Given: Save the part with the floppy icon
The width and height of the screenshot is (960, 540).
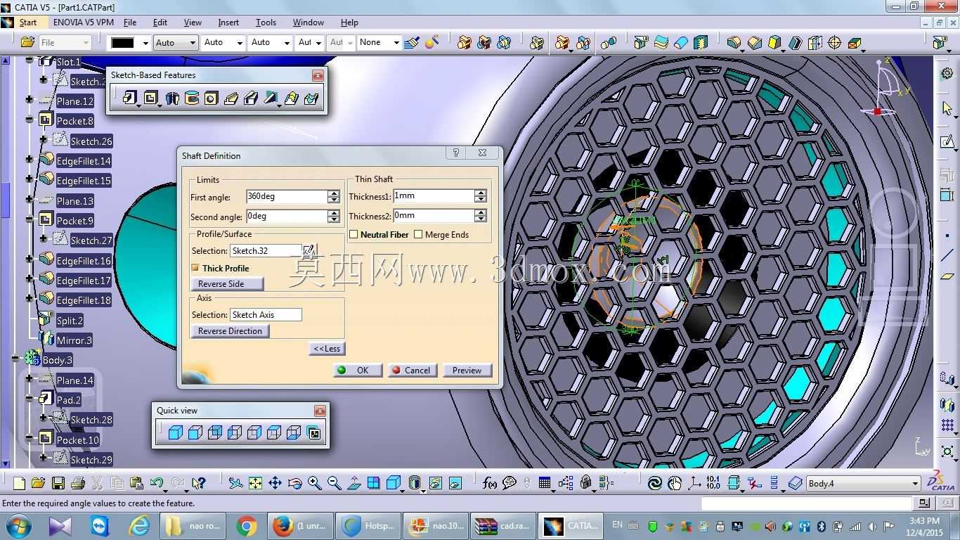Looking at the screenshot, I should point(58,483).
